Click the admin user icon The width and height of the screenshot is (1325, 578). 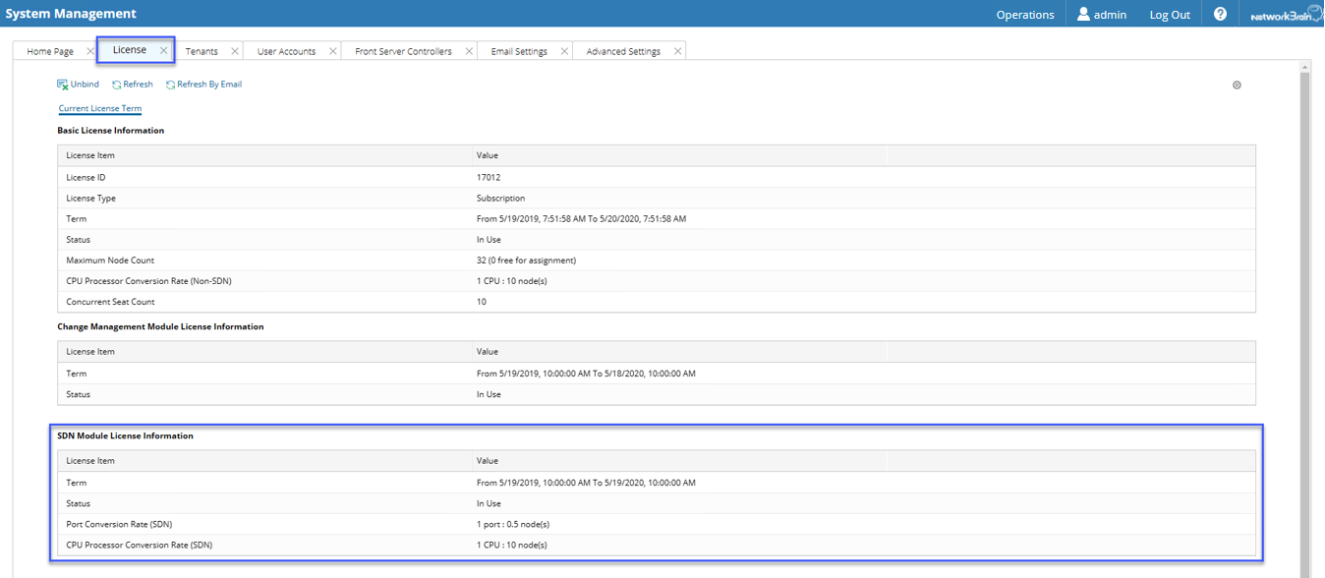point(1083,14)
